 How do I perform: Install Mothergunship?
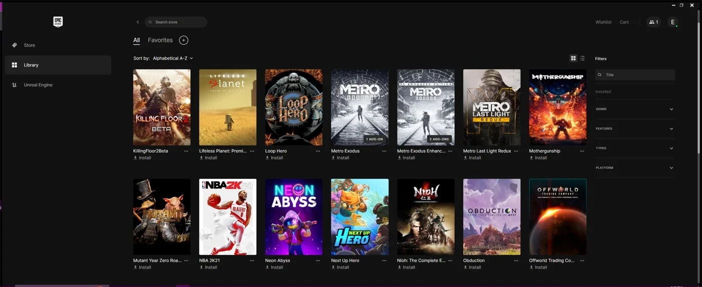coord(539,158)
